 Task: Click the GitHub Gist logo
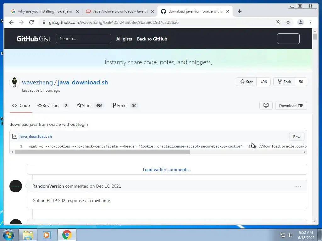[34, 39]
